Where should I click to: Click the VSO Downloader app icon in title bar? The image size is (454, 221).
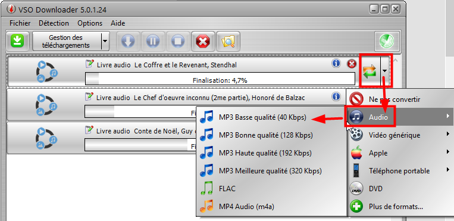tap(11, 10)
